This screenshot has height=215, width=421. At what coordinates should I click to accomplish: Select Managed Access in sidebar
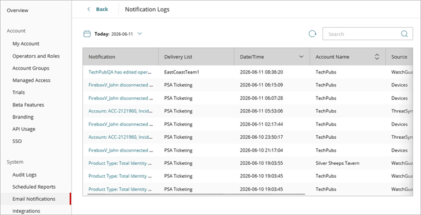click(x=31, y=80)
